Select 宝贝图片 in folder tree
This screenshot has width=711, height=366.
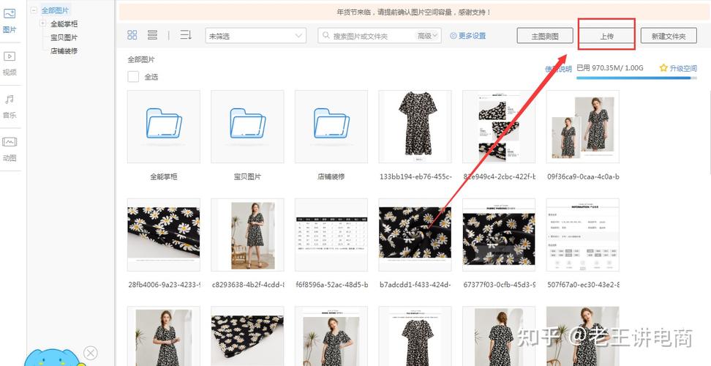pyautogui.click(x=64, y=37)
